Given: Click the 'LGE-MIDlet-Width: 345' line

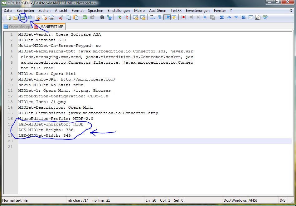Looking at the screenshot, I should coord(44,135).
